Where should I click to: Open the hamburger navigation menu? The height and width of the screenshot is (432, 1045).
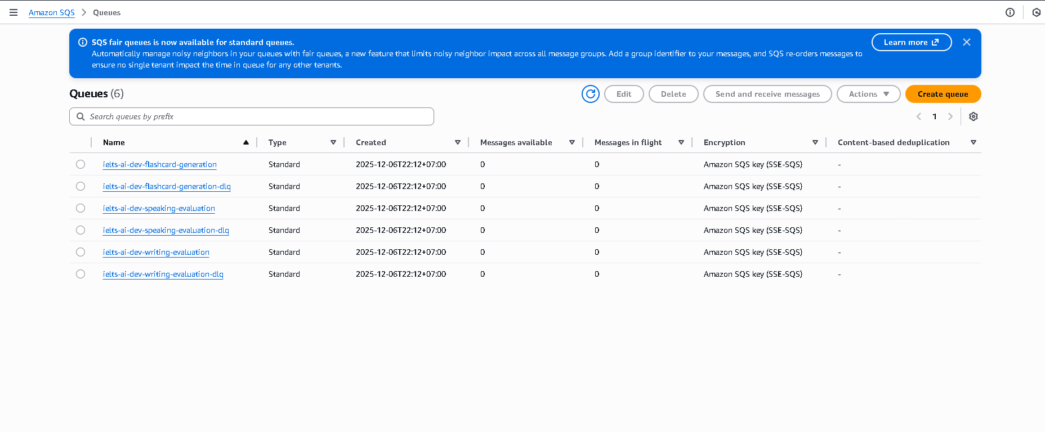(x=14, y=12)
